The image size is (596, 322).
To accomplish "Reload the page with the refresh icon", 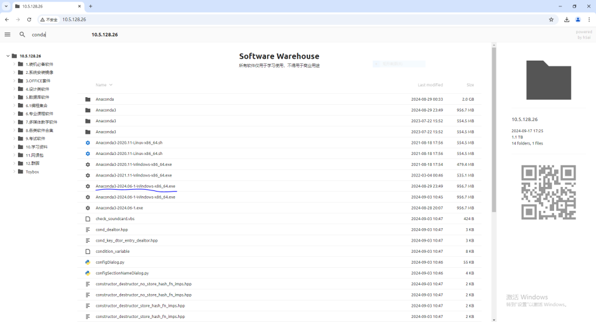I will pyautogui.click(x=29, y=19).
